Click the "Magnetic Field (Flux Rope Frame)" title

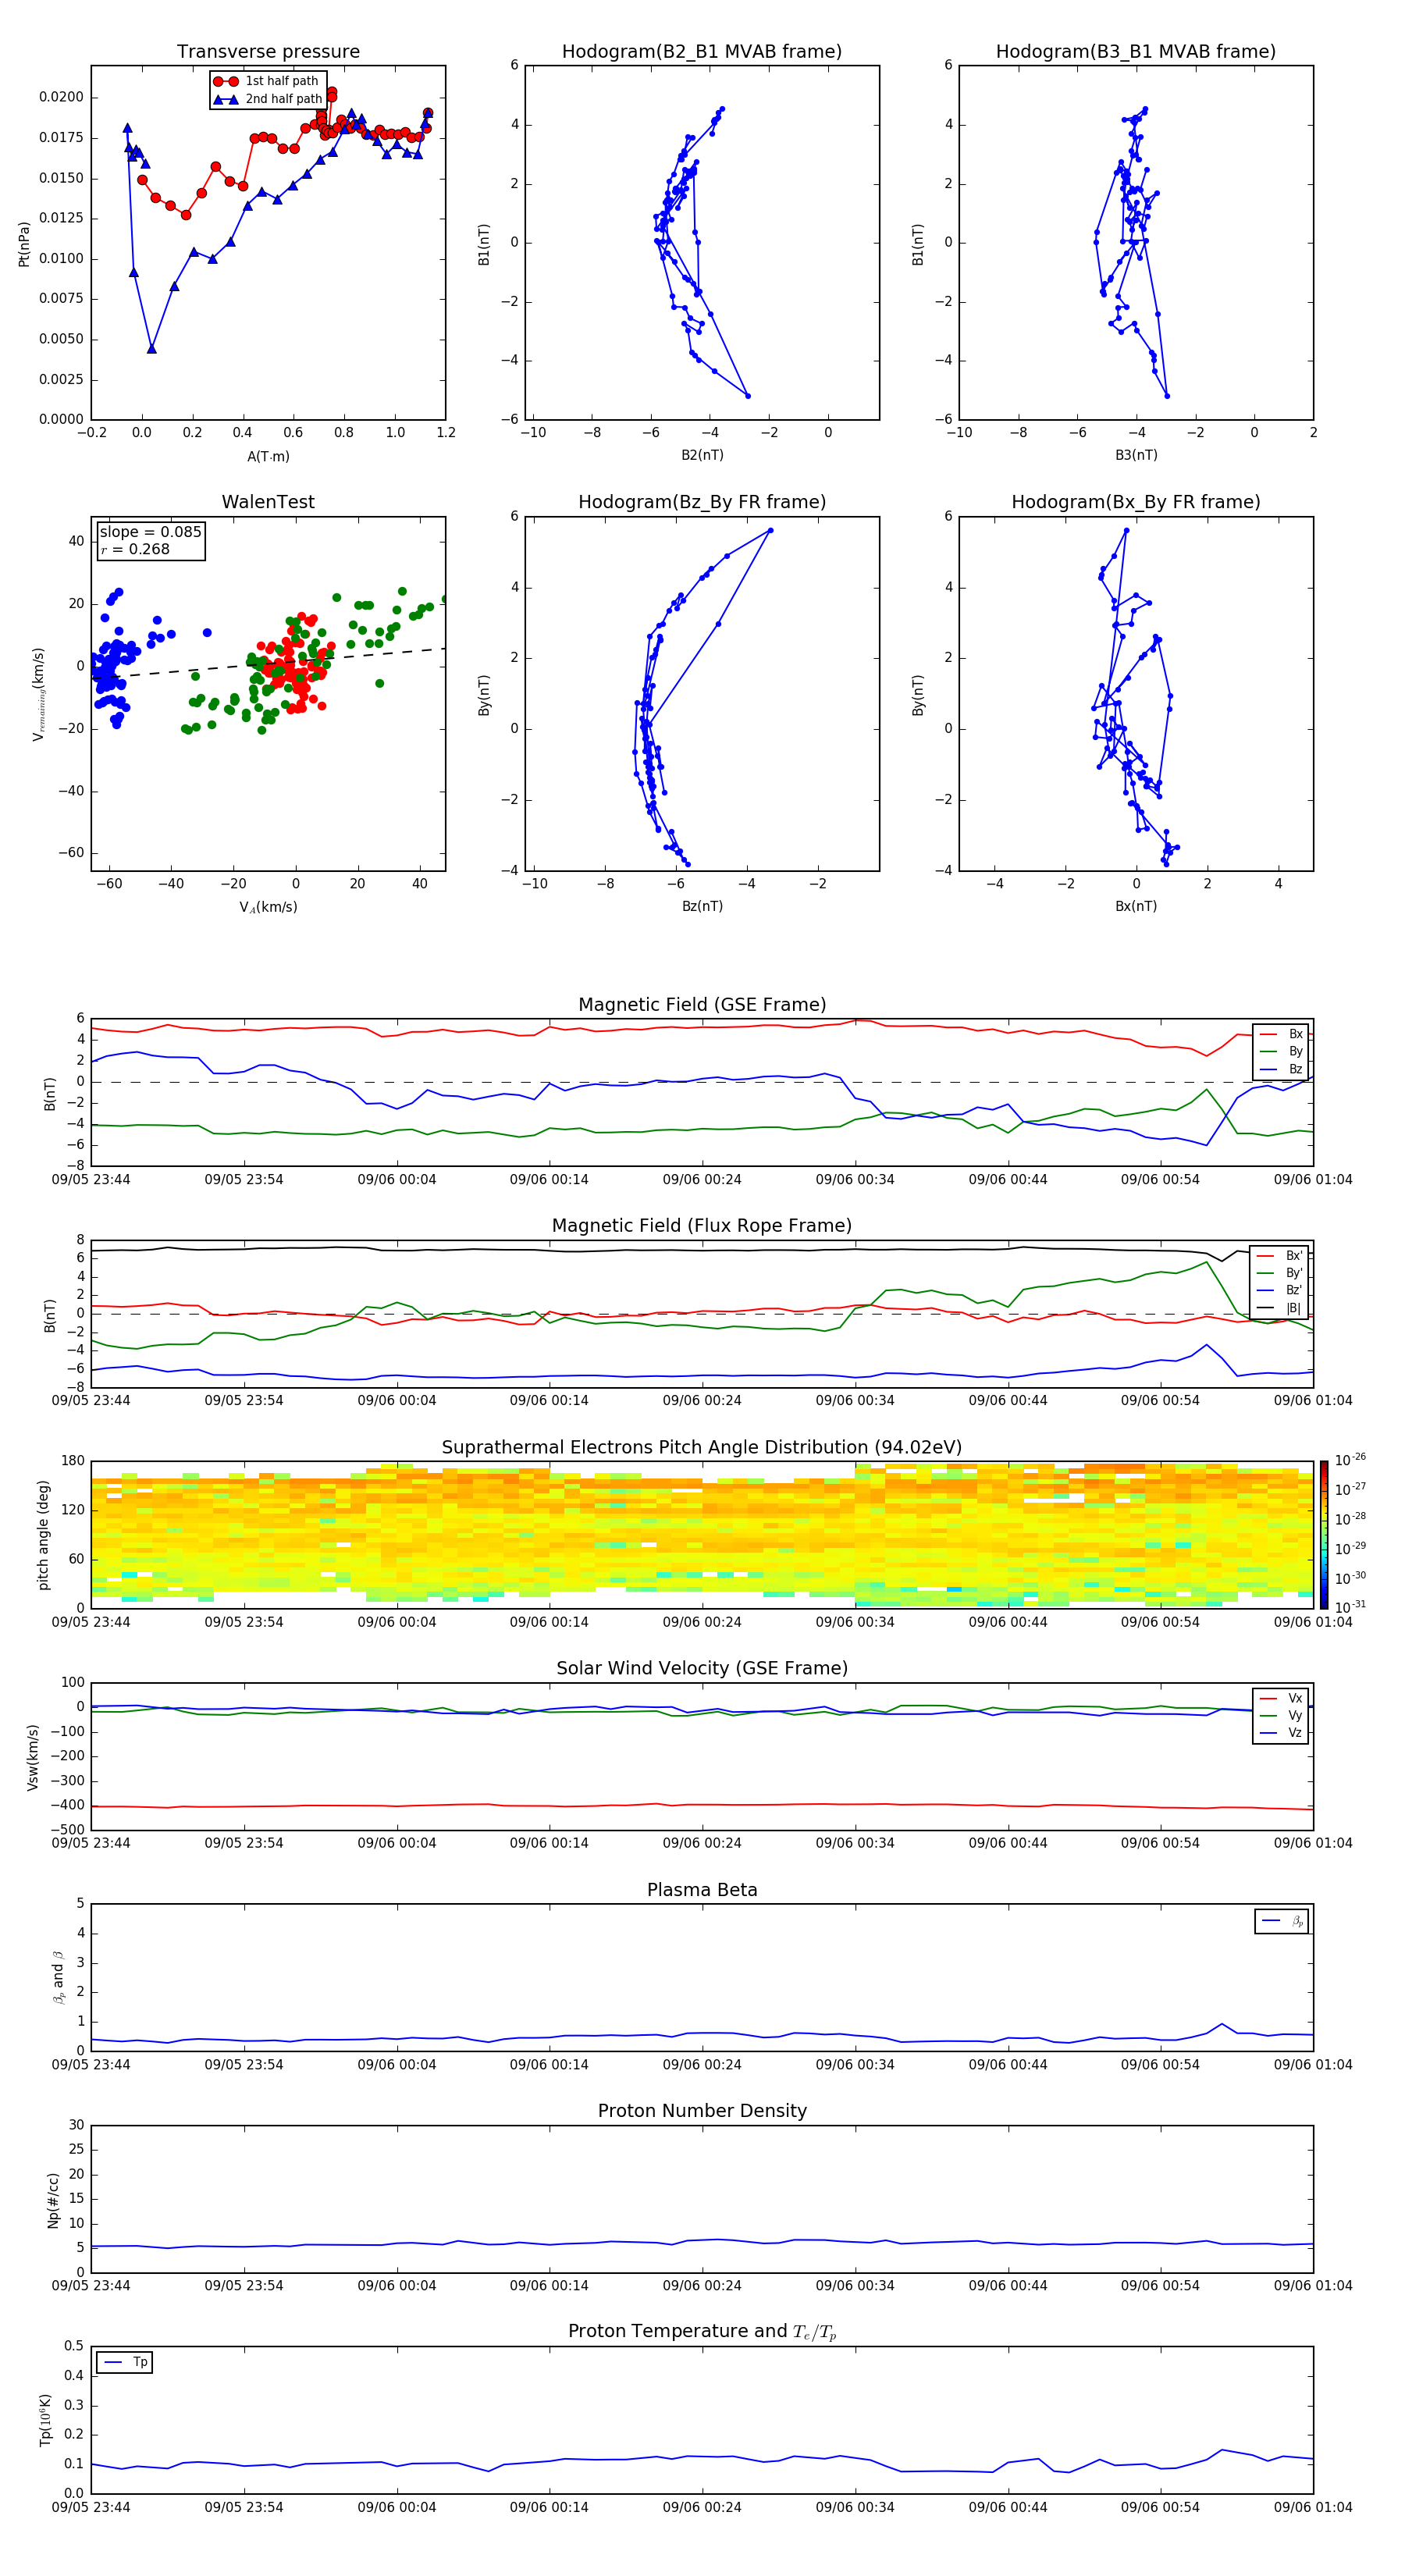point(702,1226)
